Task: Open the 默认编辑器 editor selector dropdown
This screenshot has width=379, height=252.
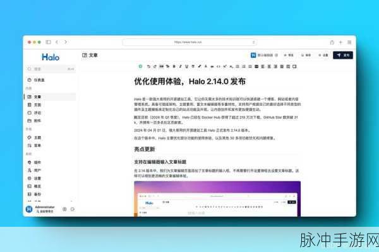Action: click(x=264, y=55)
